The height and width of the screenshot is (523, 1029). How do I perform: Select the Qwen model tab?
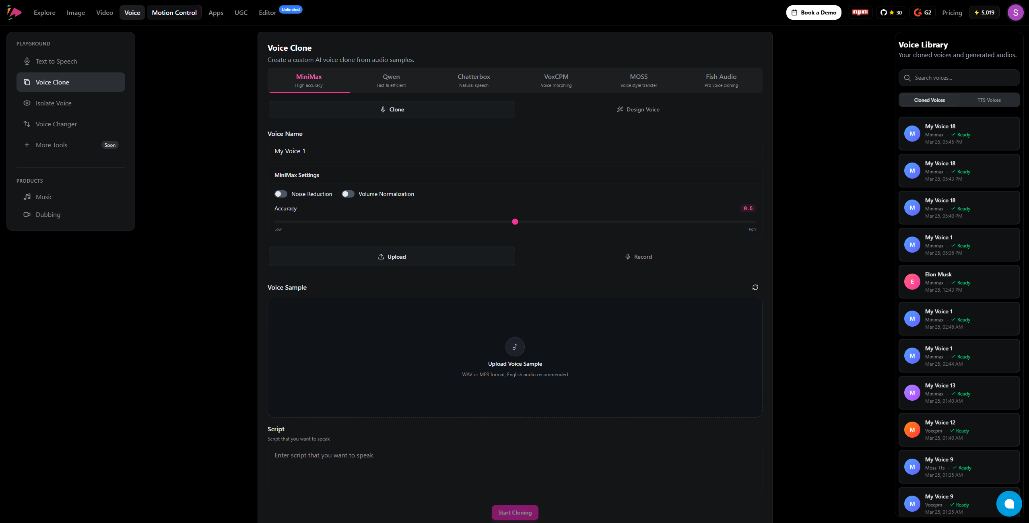pyautogui.click(x=391, y=80)
